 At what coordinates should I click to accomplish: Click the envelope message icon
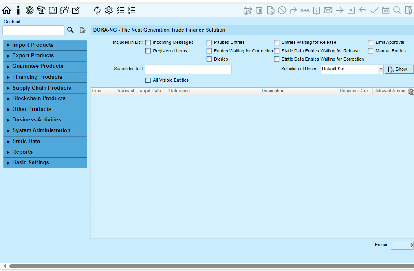[328, 10]
